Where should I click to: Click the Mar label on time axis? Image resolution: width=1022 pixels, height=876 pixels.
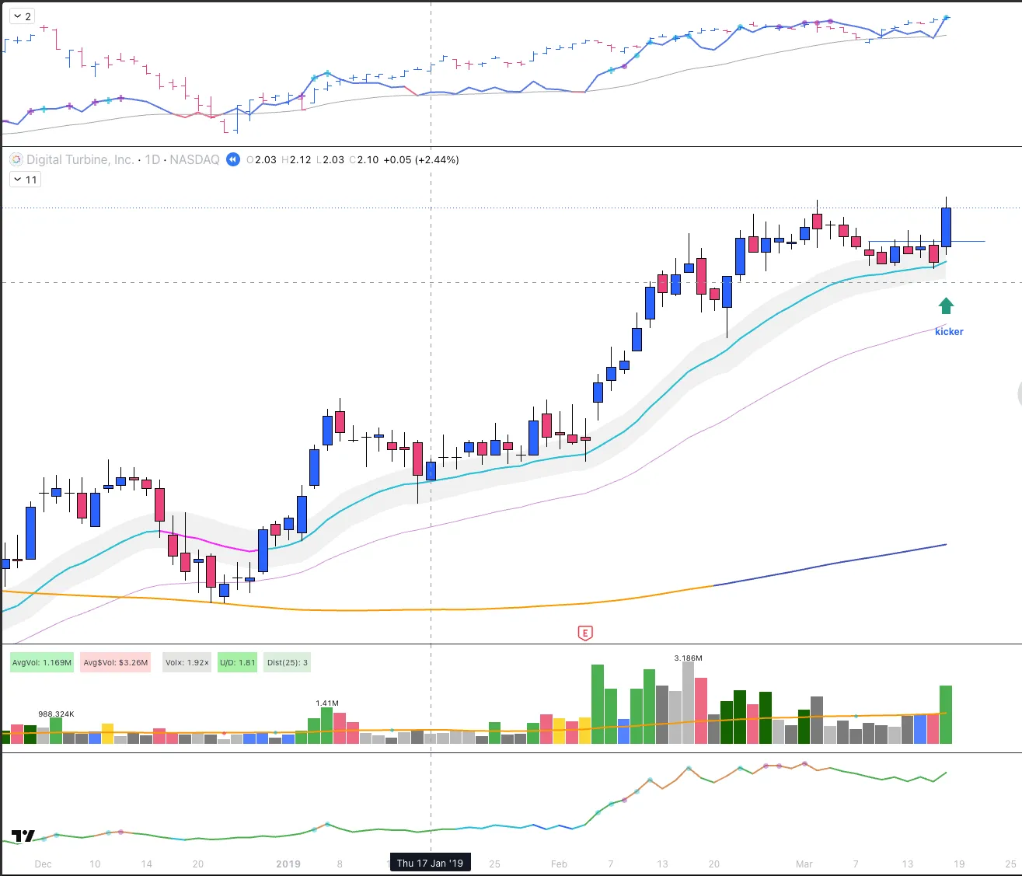click(804, 864)
